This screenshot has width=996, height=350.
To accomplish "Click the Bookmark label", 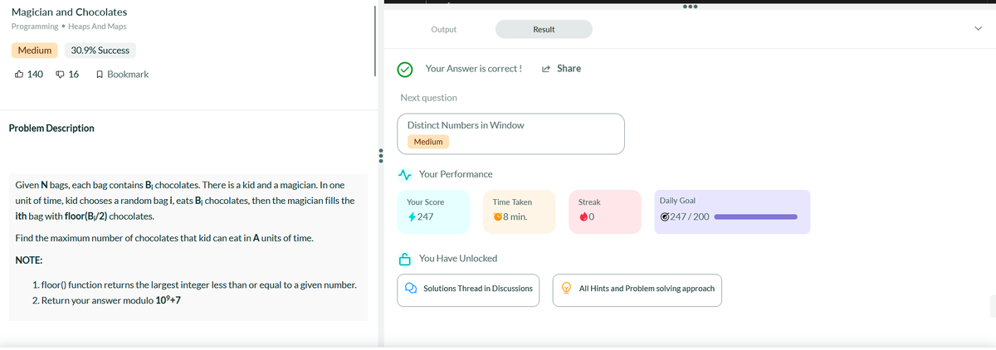I will tap(128, 75).
